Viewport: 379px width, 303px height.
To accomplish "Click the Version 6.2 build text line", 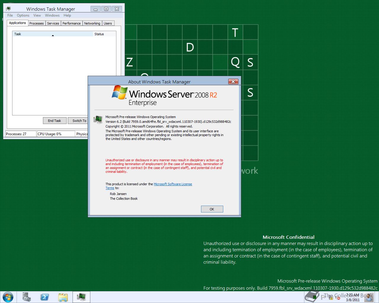I will 168,122.
